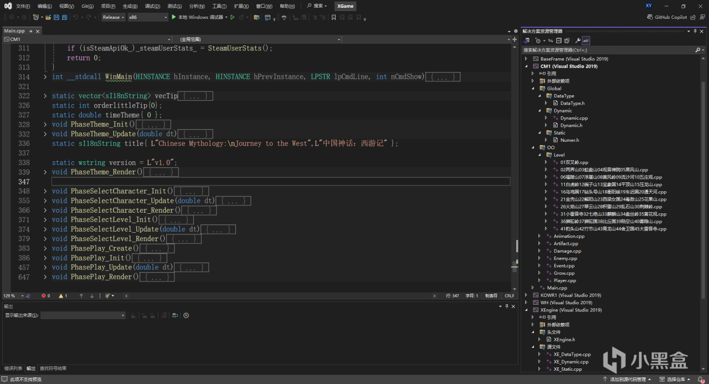Screen dimensions: 709x384
Task: Toggle pin on the Main.cpp tab
Action: [32, 31]
